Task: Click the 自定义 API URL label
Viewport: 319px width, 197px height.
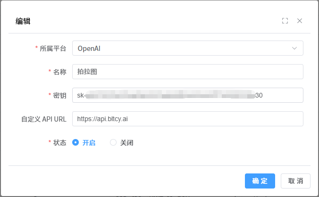Action: [44, 119]
